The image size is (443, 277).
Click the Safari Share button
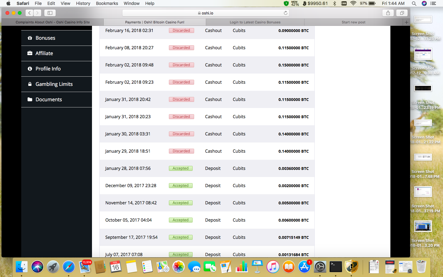(388, 13)
